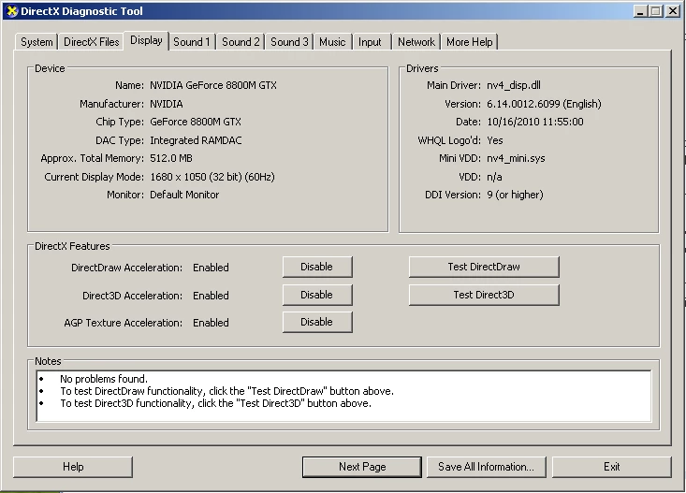Disable DirectDraw Acceleration
Image resolution: width=686 pixels, height=493 pixels.
point(317,267)
